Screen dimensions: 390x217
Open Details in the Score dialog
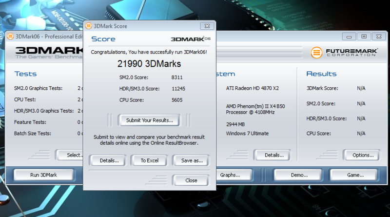pos(108,160)
